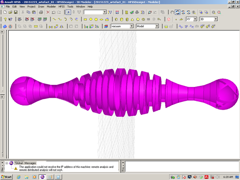Expand the Model dropdown

[157, 26]
